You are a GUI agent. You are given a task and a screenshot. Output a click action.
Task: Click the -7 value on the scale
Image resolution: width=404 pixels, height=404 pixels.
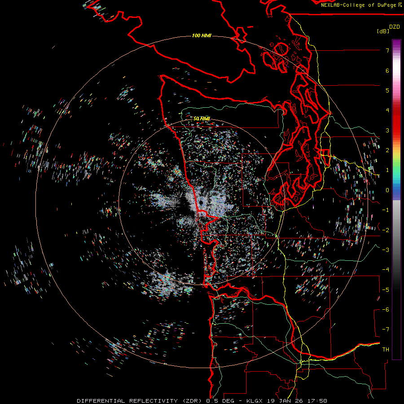pyautogui.click(x=386, y=329)
